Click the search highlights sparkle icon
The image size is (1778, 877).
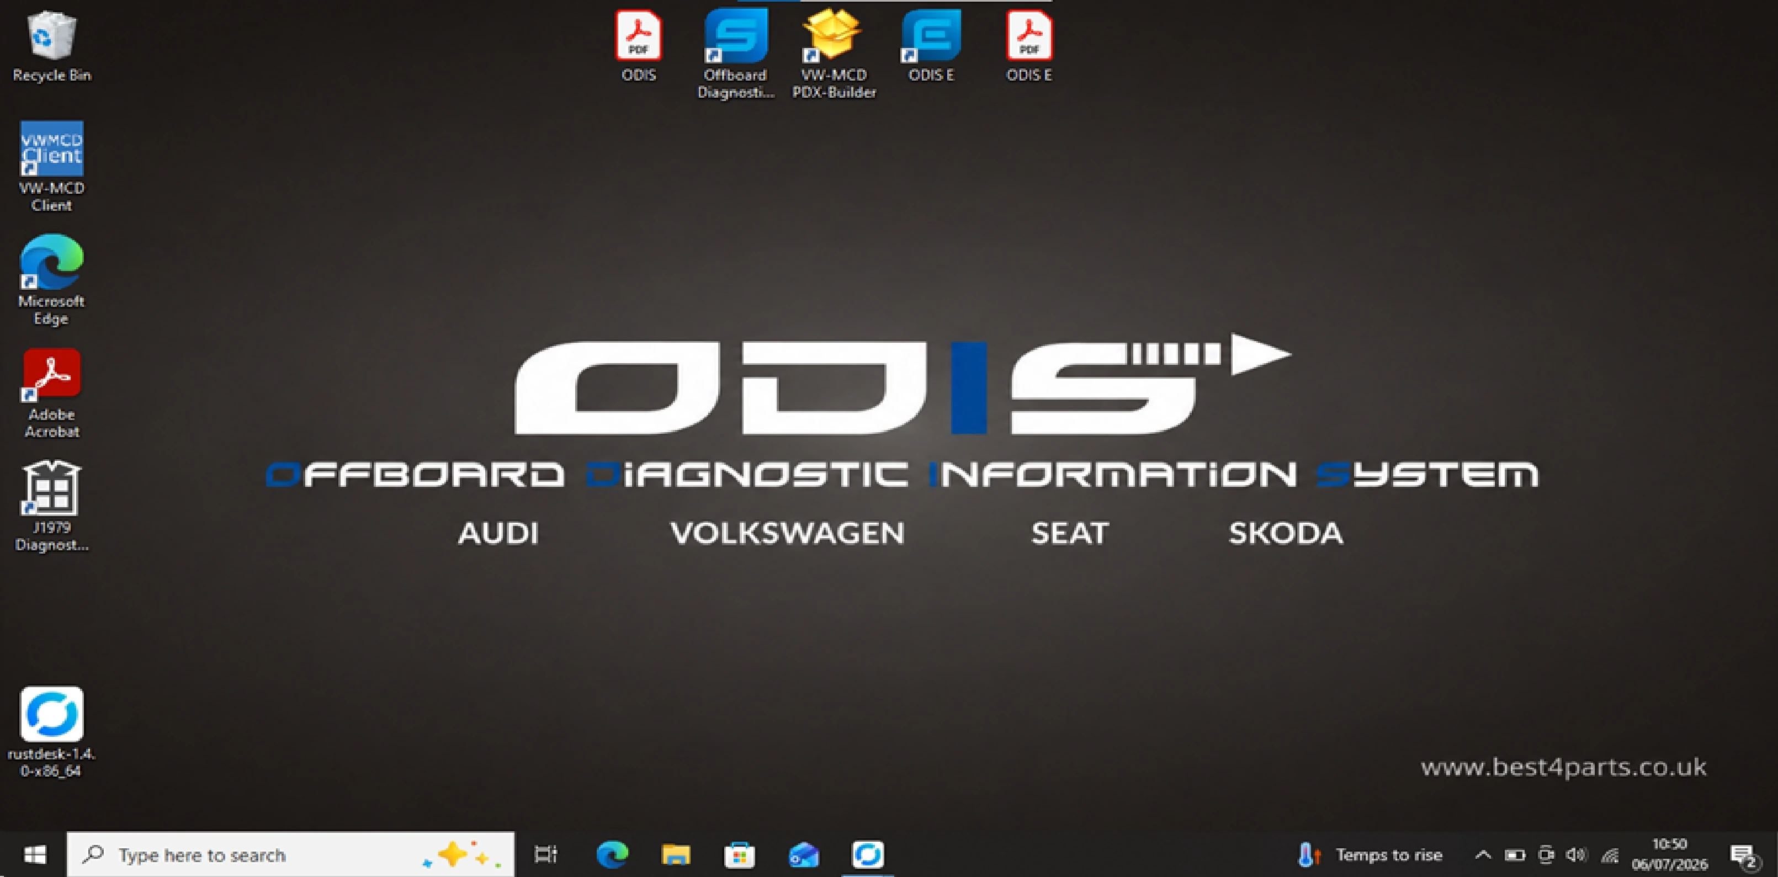(463, 855)
